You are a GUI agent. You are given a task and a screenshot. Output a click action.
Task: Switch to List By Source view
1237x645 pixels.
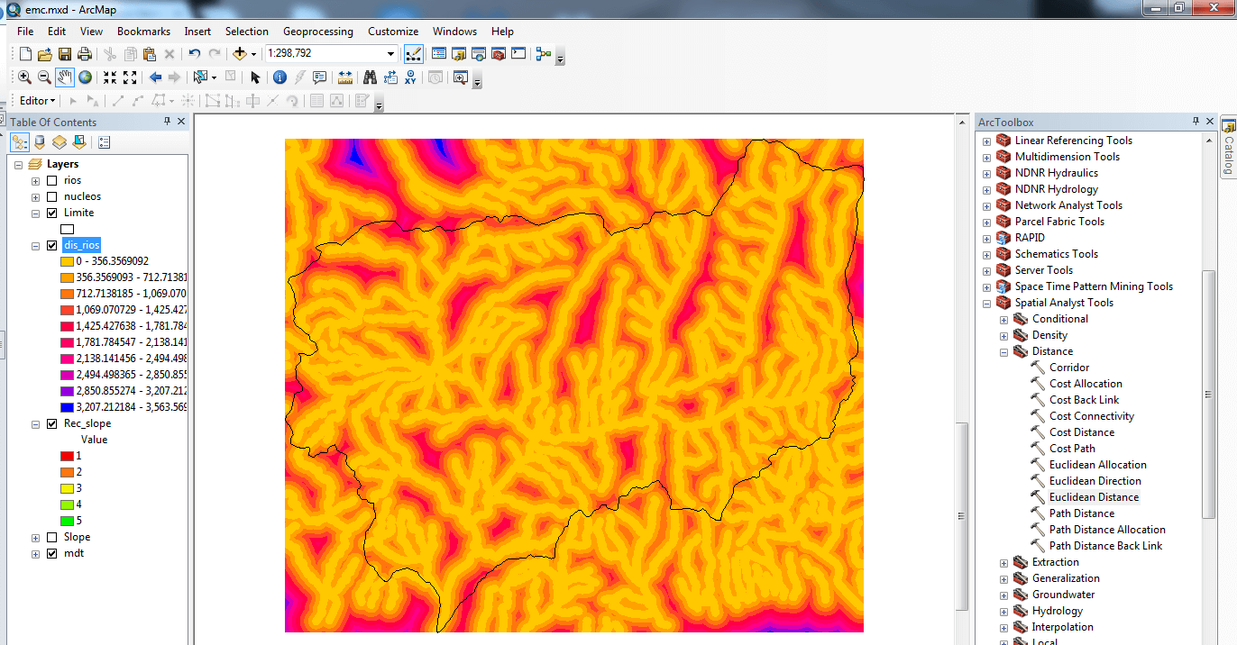[40, 142]
